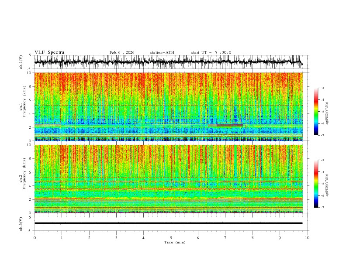Click time axis tick label '5'
Image resolution: width=346 pixels, height=267 pixels.
click(x=171, y=238)
